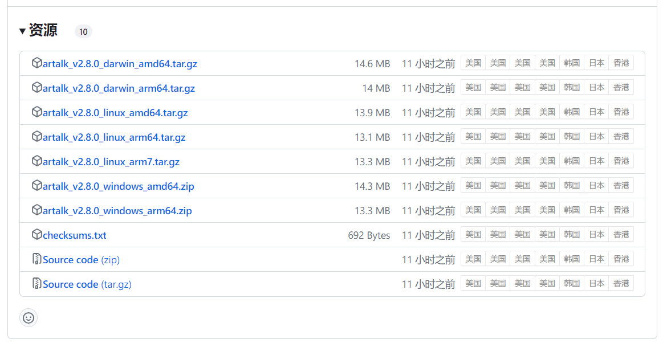Click package icon beside linux_arm7 tarball
This screenshot has width=663, height=347.
coord(36,161)
